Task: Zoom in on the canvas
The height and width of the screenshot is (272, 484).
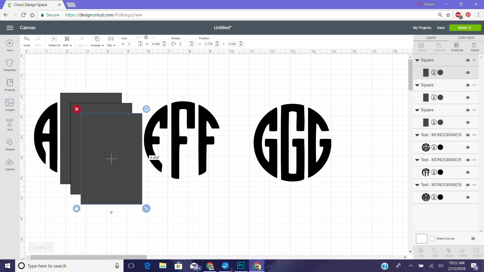Action: click(x=50, y=247)
